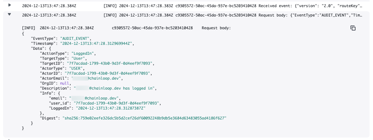373x140 pixels.
Task: Expand the Received event log row
Action: (10, 5)
